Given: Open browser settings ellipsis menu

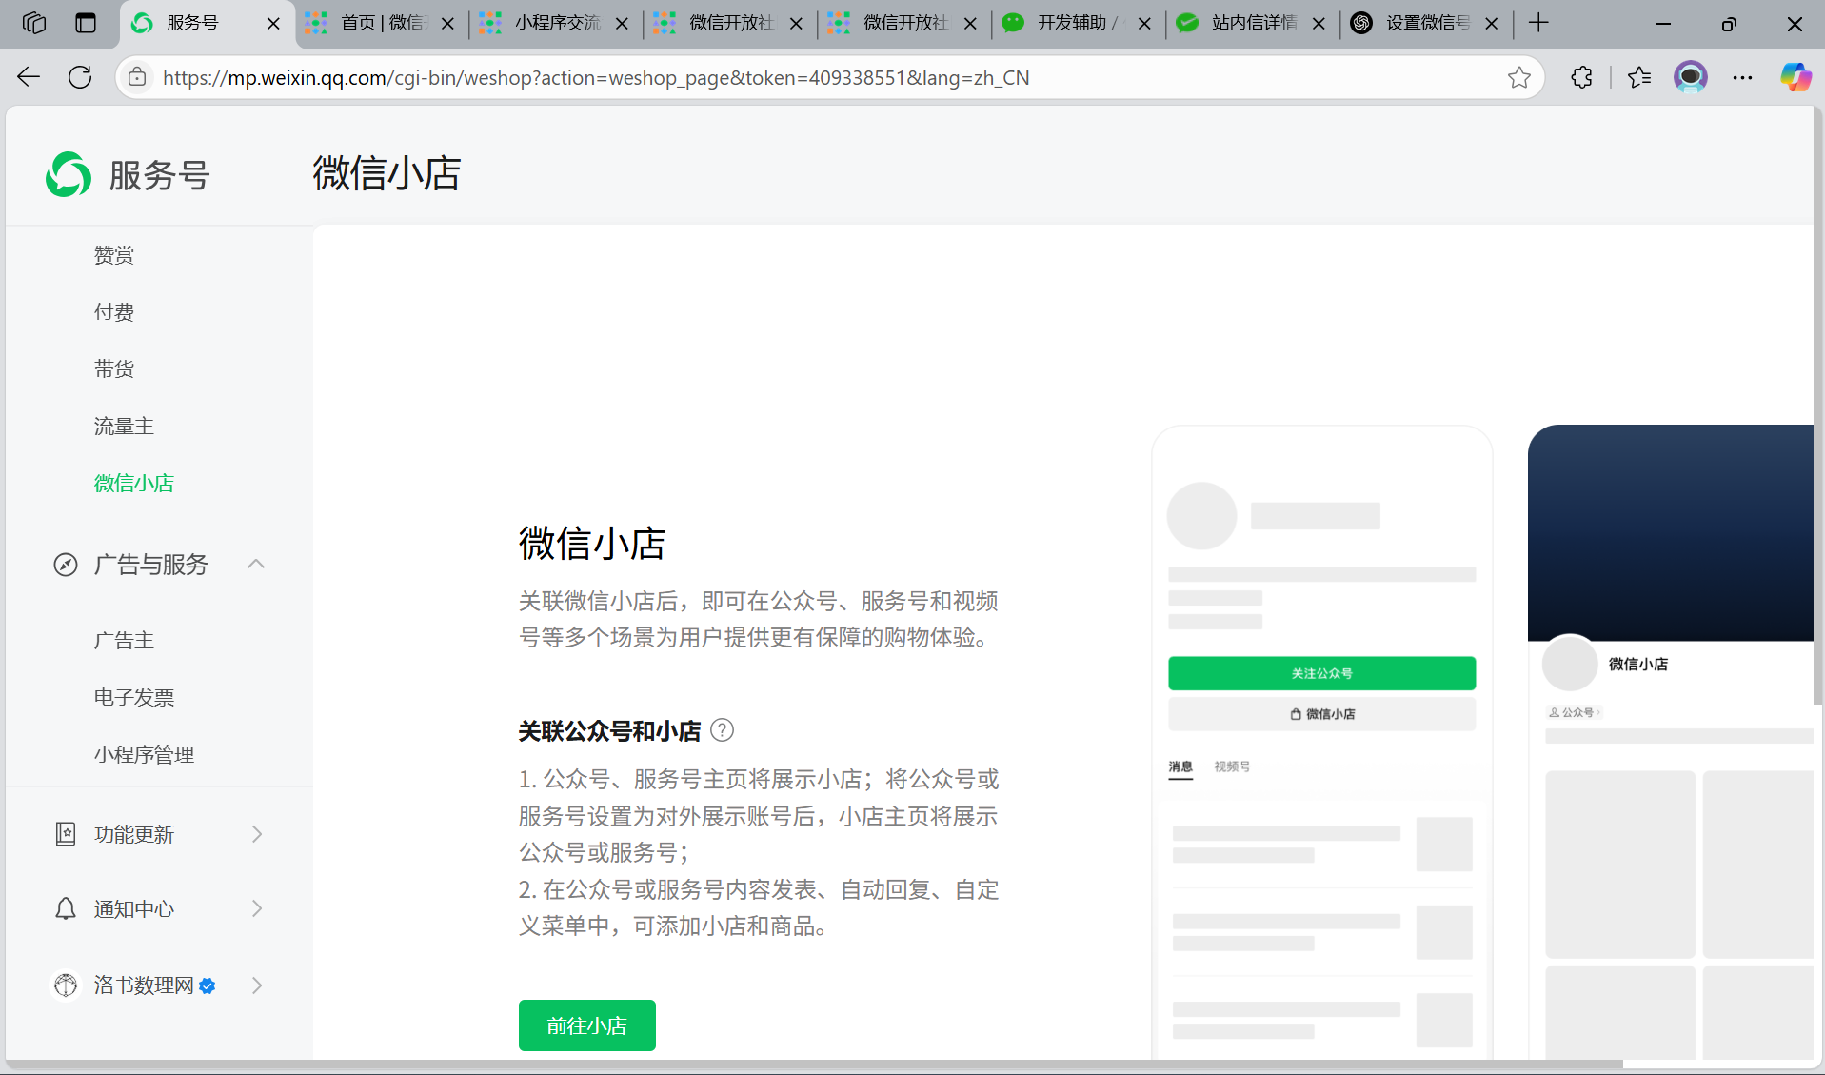Looking at the screenshot, I should (1742, 77).
